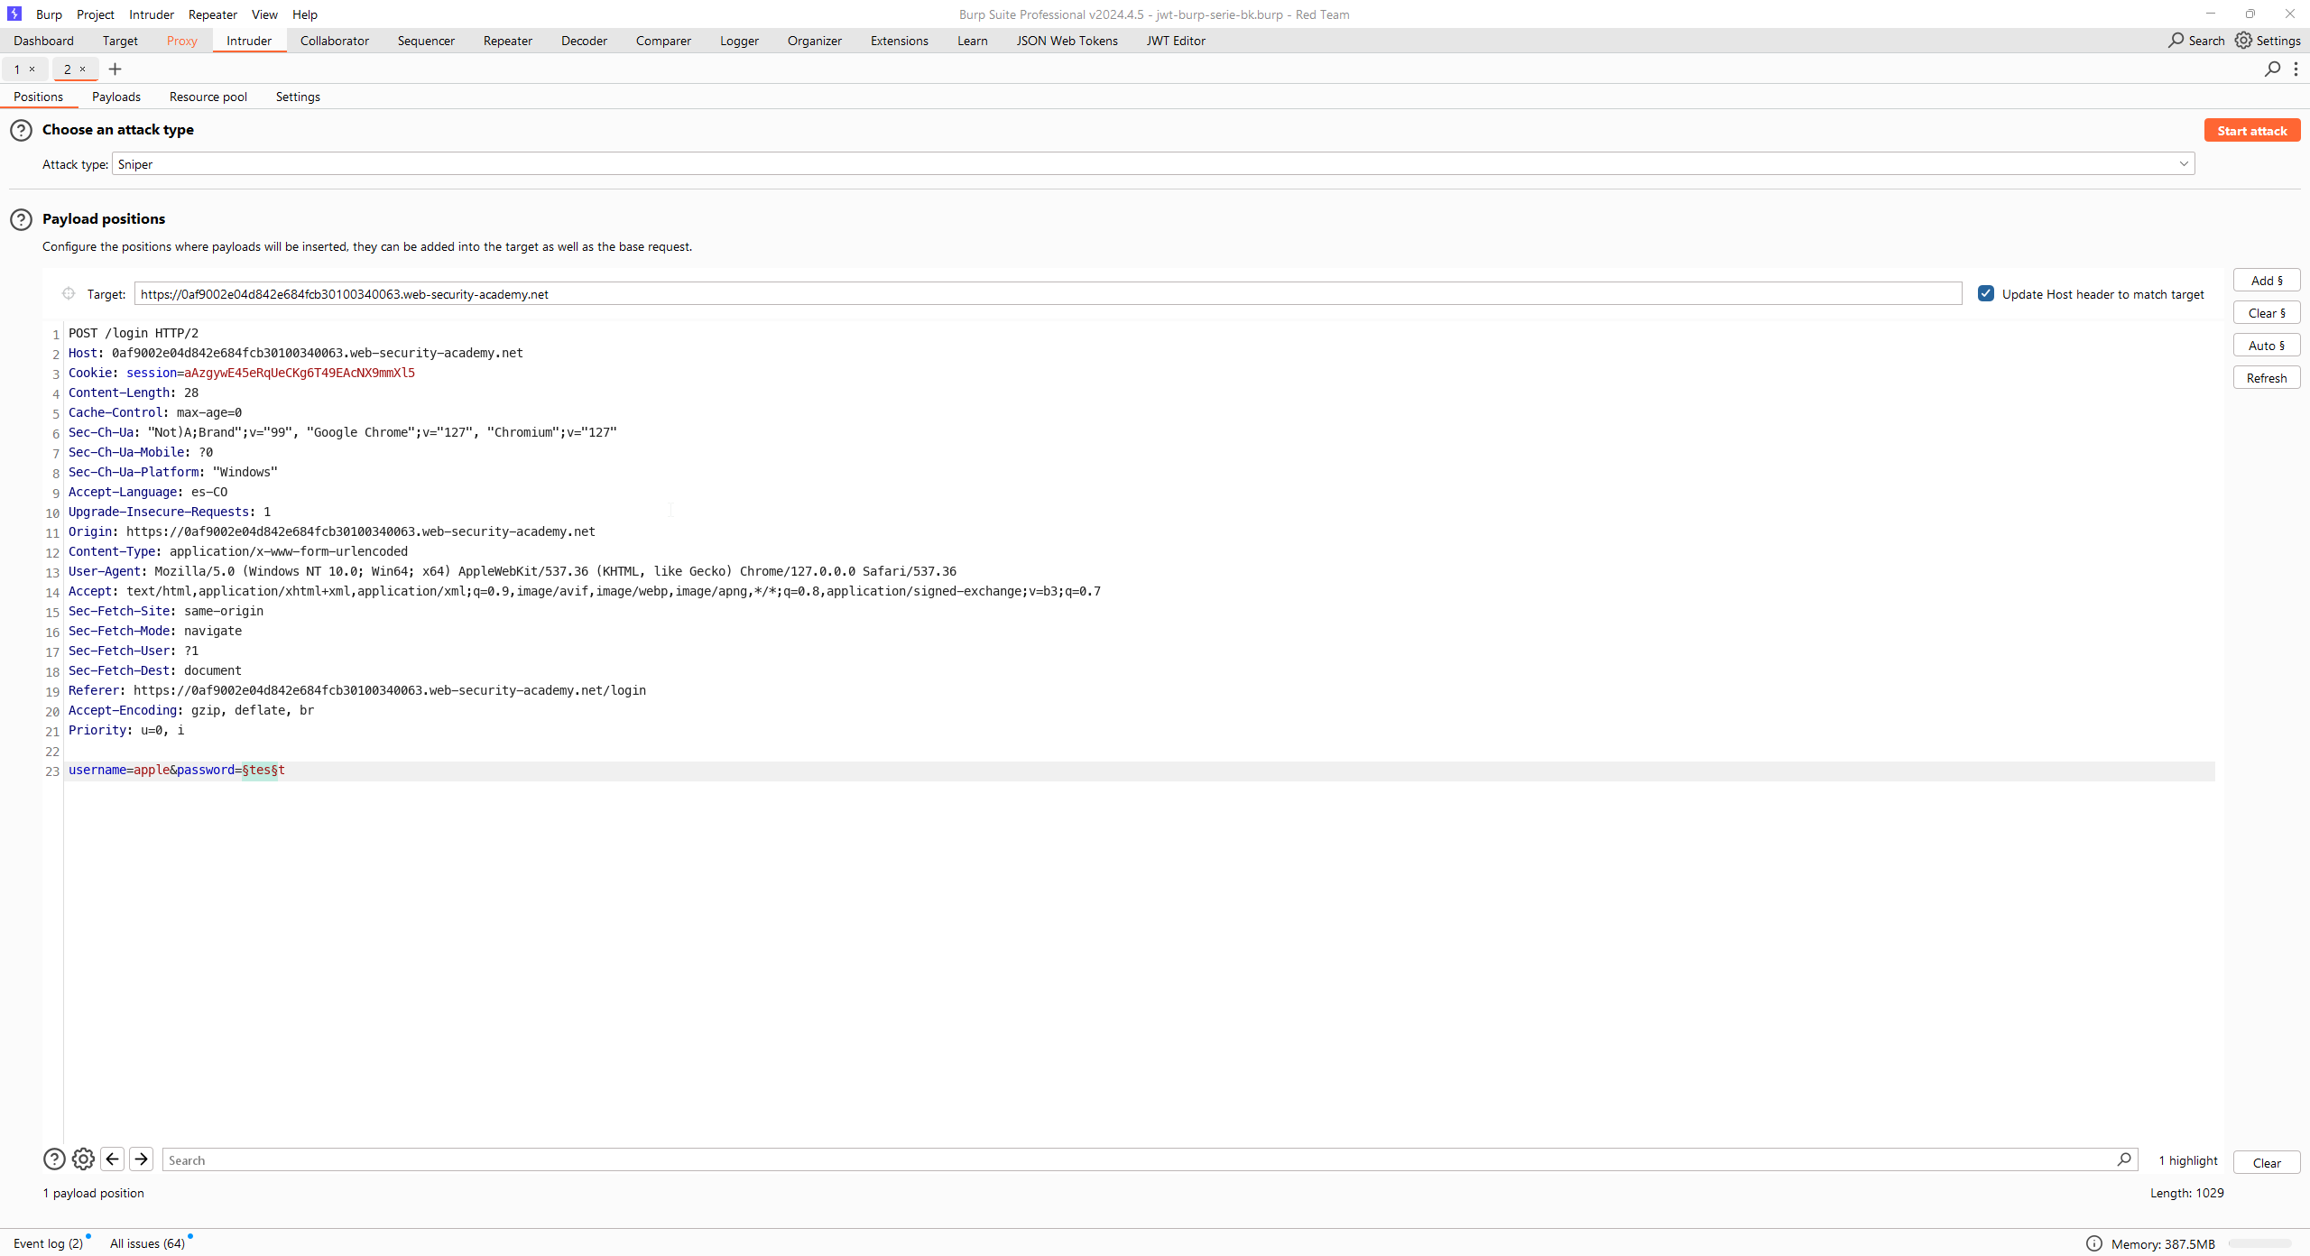Select the Positions sub-tab
The image size is (2310, 1256).
coord(39,97)
